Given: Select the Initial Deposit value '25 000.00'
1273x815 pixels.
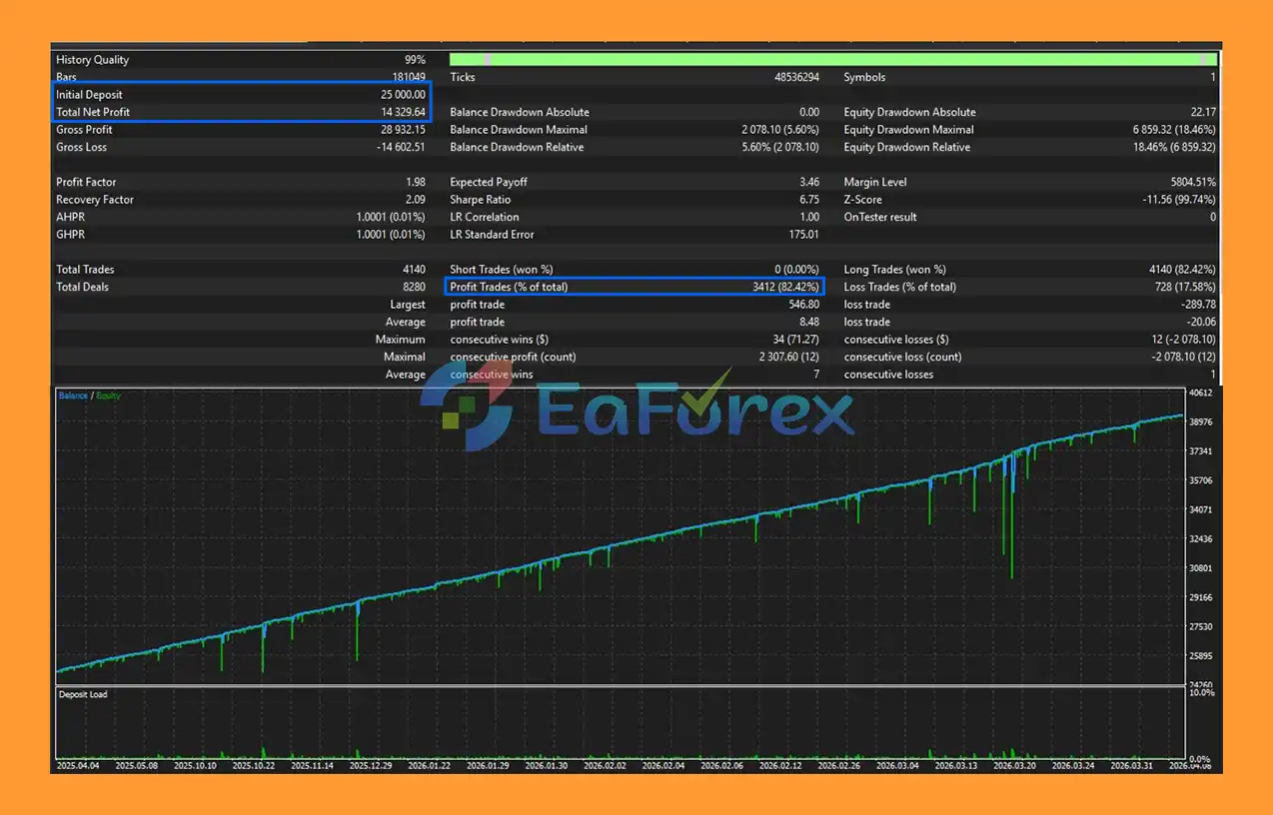Looking at the screenshot, I should point(403,95).
